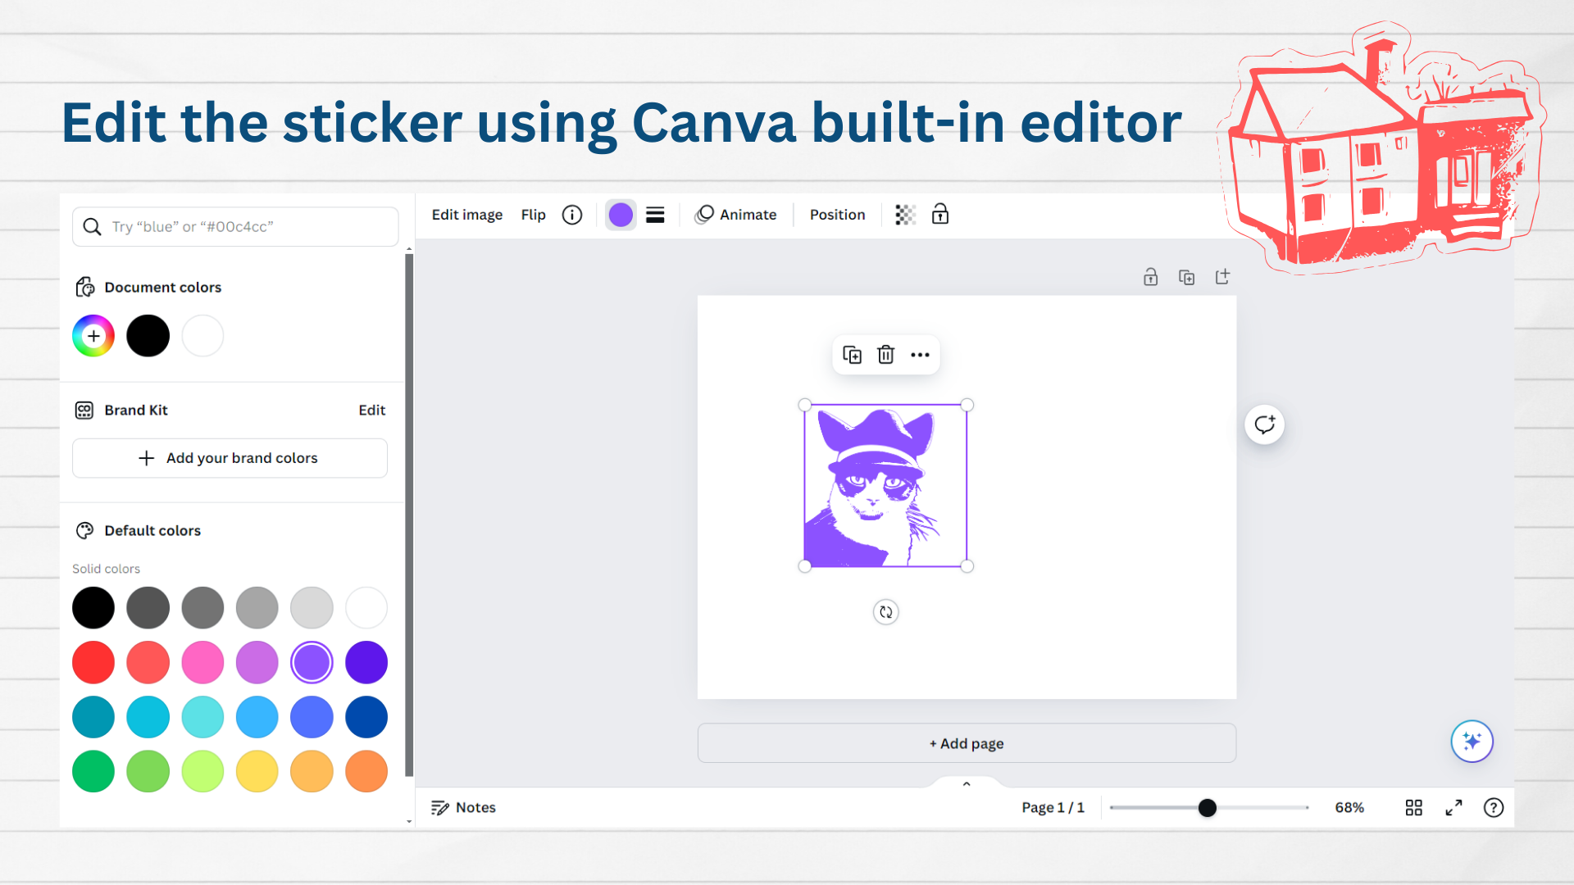This screenshot has height=885, width=1574.
Task: Lock the element using toolbar padlock
Action: (x=940, y=215)
